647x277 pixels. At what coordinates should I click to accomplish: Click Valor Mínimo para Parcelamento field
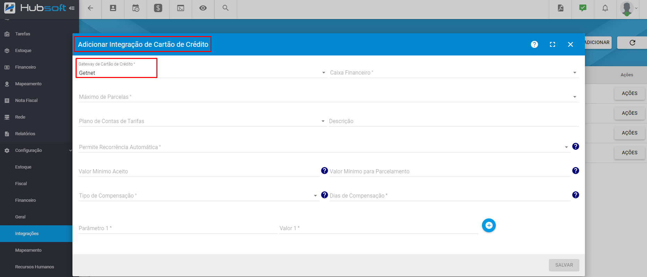pyautogui.click(x=450, y=171)
